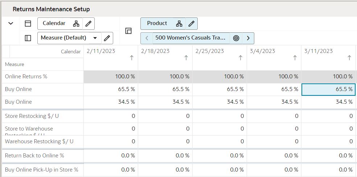Edit the Calendar dimension with the pencil
Screen dimensions: 357x177
[88, 24]
